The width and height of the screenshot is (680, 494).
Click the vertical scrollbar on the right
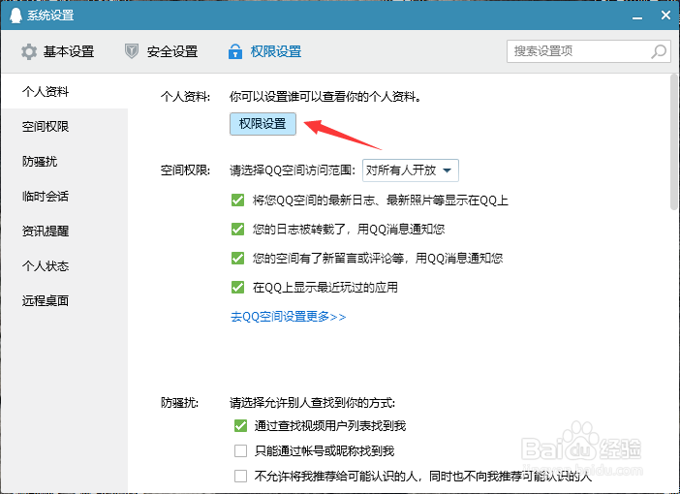click(x=673, y=142)
